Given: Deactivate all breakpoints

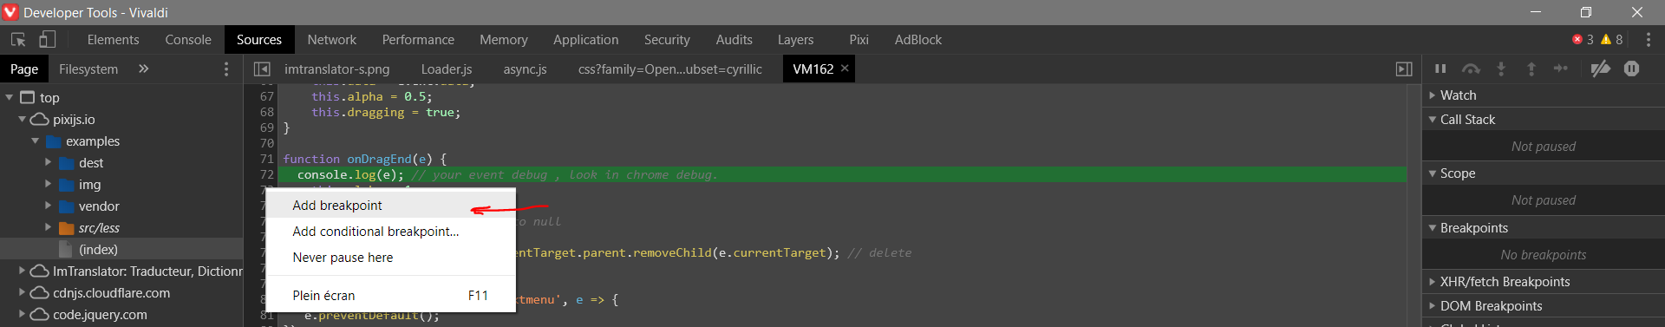Looking at the screenshot, I should (1601, 69).
